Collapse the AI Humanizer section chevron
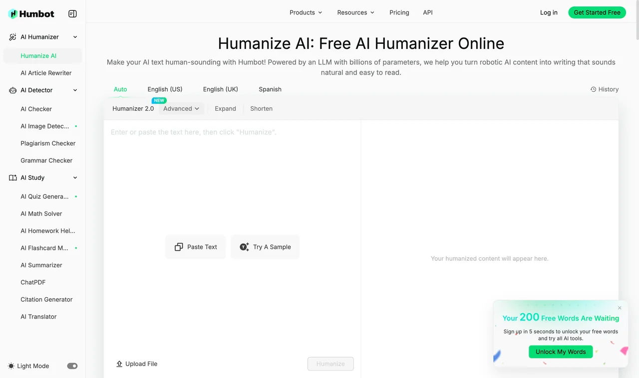This screenshot has width=639, height=378. tap(75, 37)
